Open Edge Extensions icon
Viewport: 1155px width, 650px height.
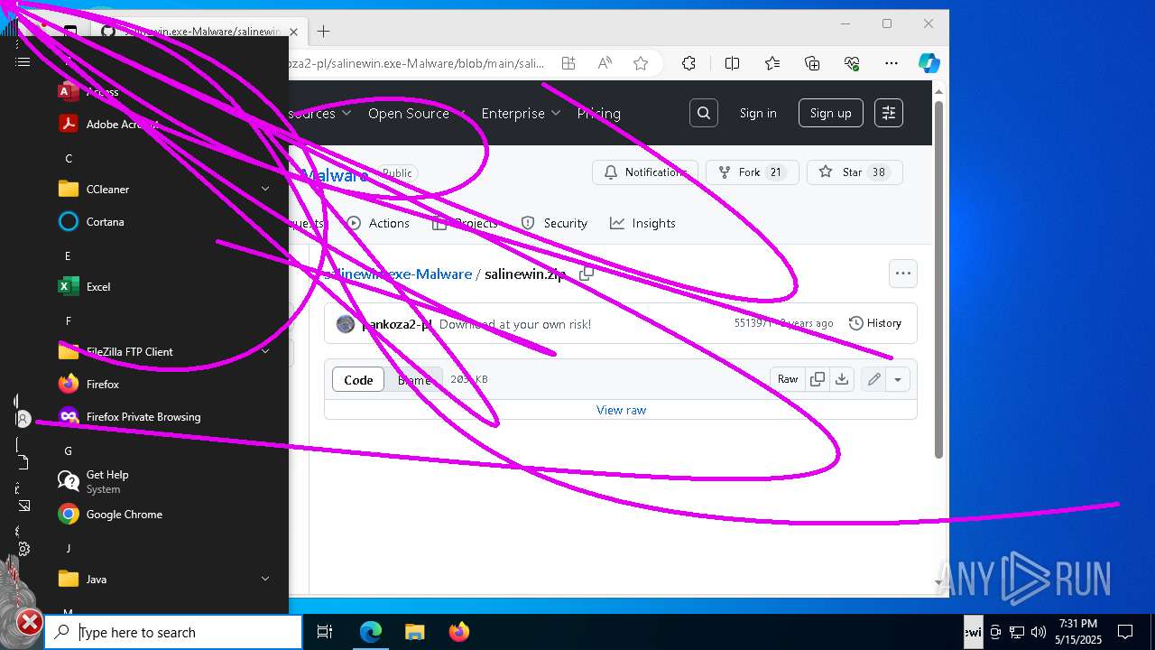pyautogui.click(x=688, y=63)
